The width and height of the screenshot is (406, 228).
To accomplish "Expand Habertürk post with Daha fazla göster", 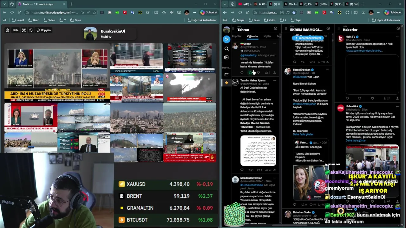I will pyautogui.click(x=356, y=140).
